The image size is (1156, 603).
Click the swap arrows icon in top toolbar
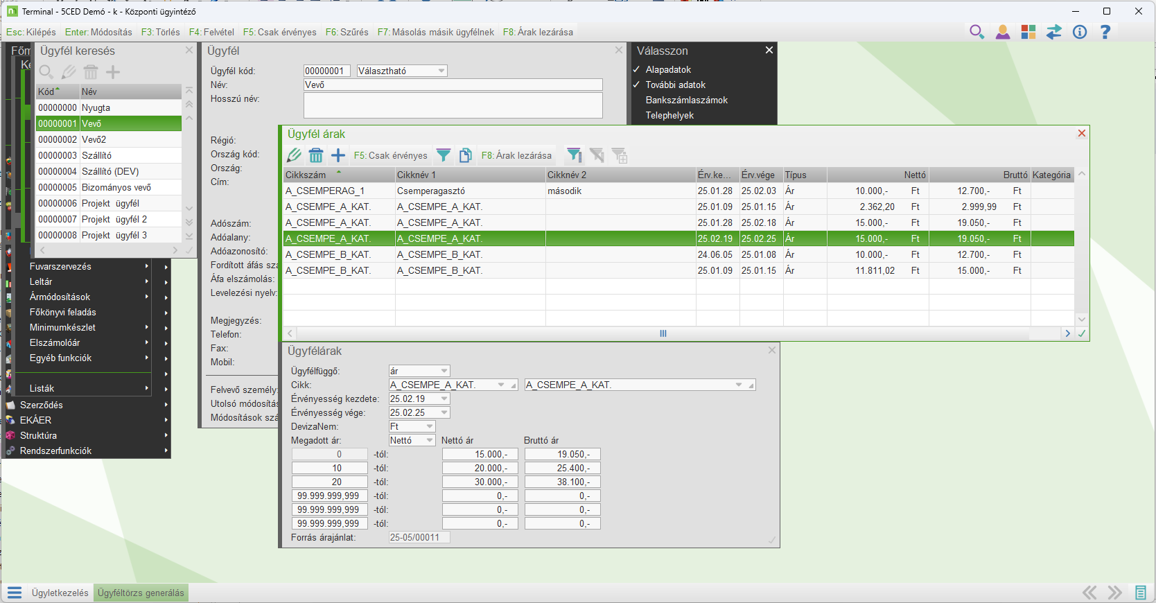[x=1054, y=32]
